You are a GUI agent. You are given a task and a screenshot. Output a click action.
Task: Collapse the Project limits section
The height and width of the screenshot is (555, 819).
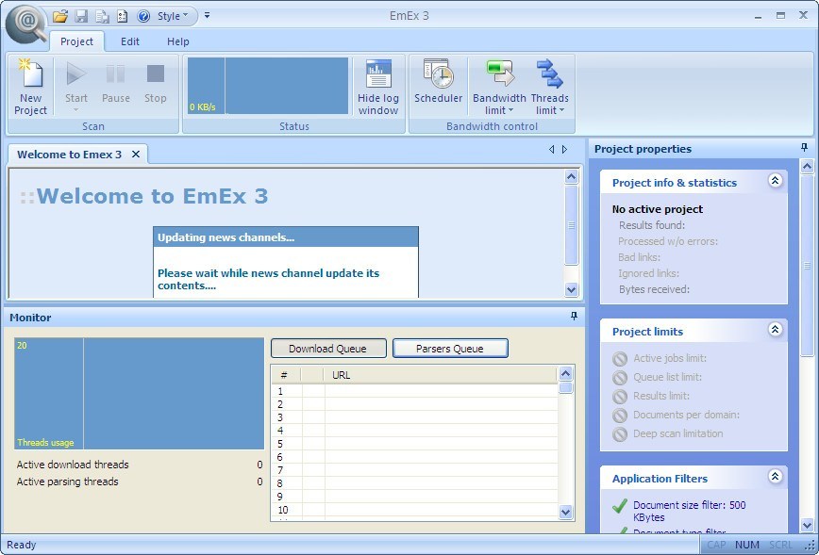tap(776, 330)
